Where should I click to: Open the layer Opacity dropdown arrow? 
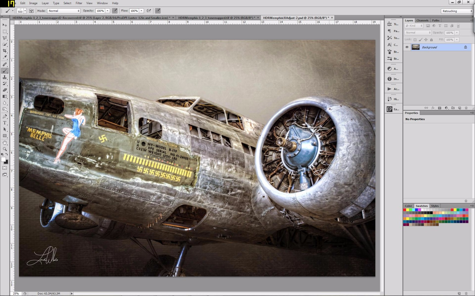(457, 33)
